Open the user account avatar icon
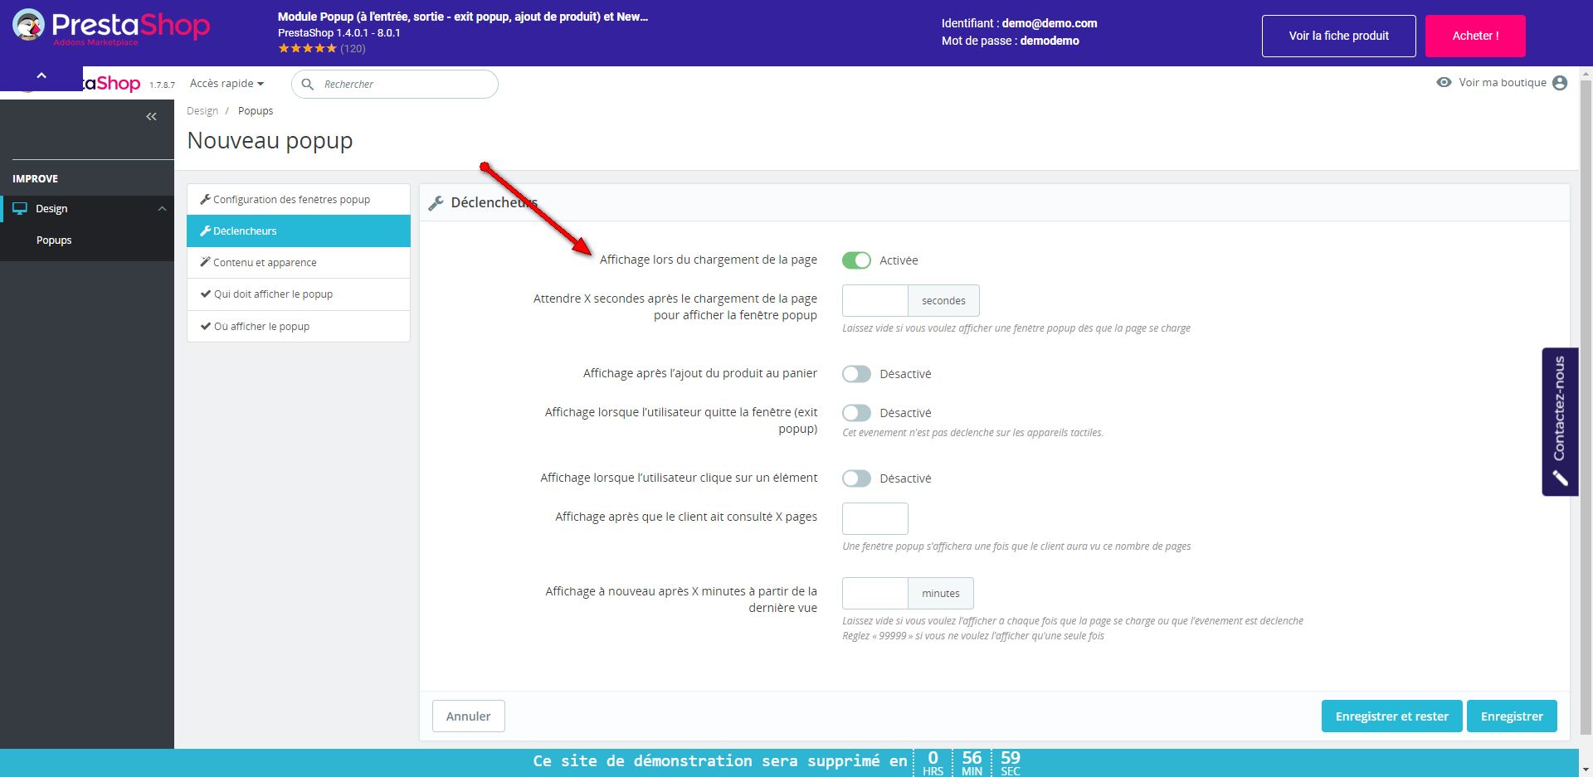Screen dimensions: 1593x777 click(x=1560, y=83)
